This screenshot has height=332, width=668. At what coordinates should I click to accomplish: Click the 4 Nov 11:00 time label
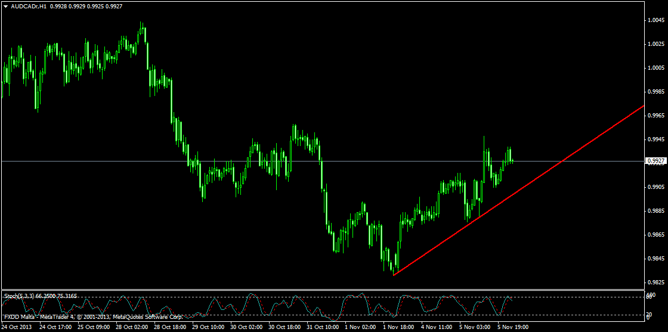pos(437,327)
